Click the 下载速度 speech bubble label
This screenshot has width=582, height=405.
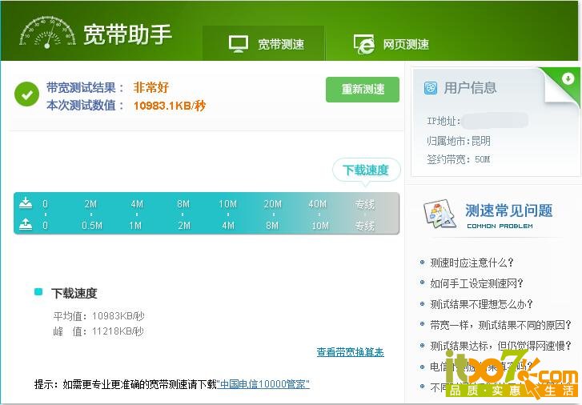[366, 170]
